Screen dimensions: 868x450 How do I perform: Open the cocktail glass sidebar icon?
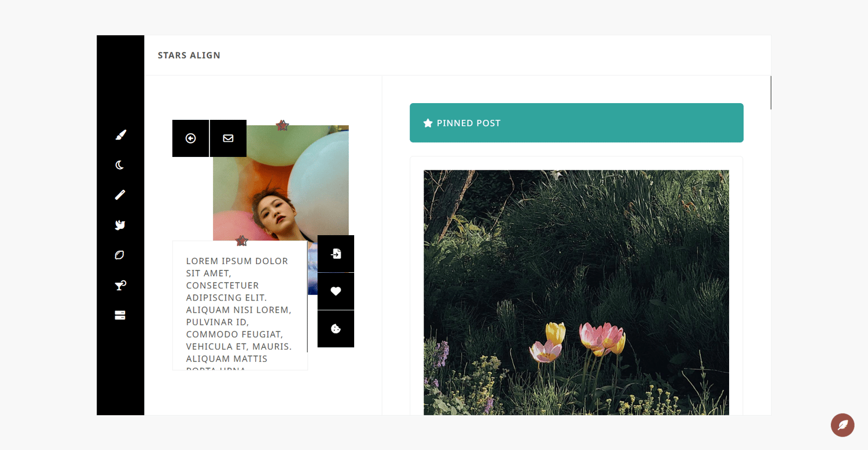pyautogui.click(x=120, y=285)
